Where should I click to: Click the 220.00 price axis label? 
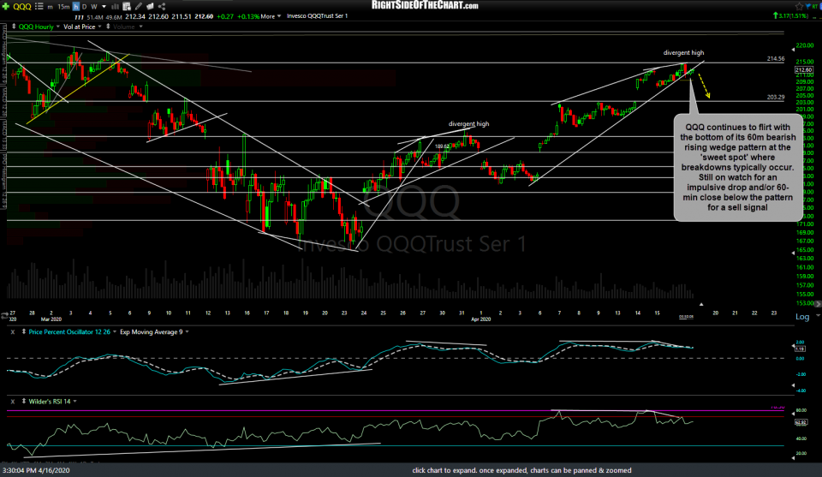804,45
